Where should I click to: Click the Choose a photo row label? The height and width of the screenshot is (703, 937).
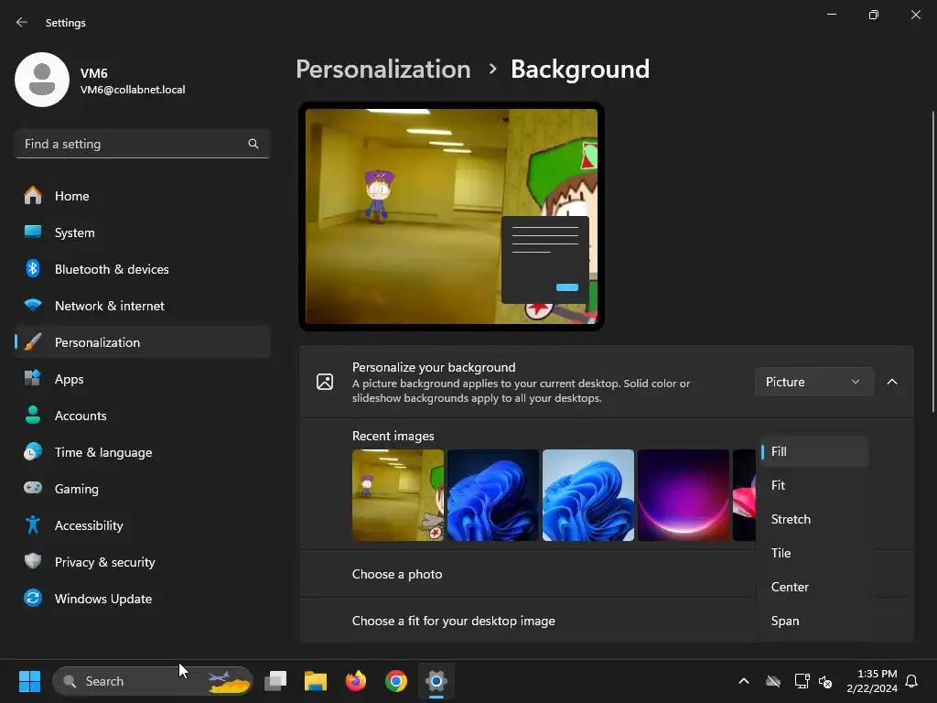pyautogui.click(x=397, y=575)
